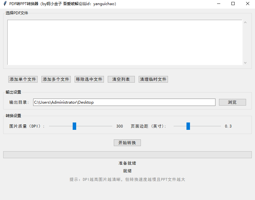Click the progress bar below 开始转换

tap(127, 154)
